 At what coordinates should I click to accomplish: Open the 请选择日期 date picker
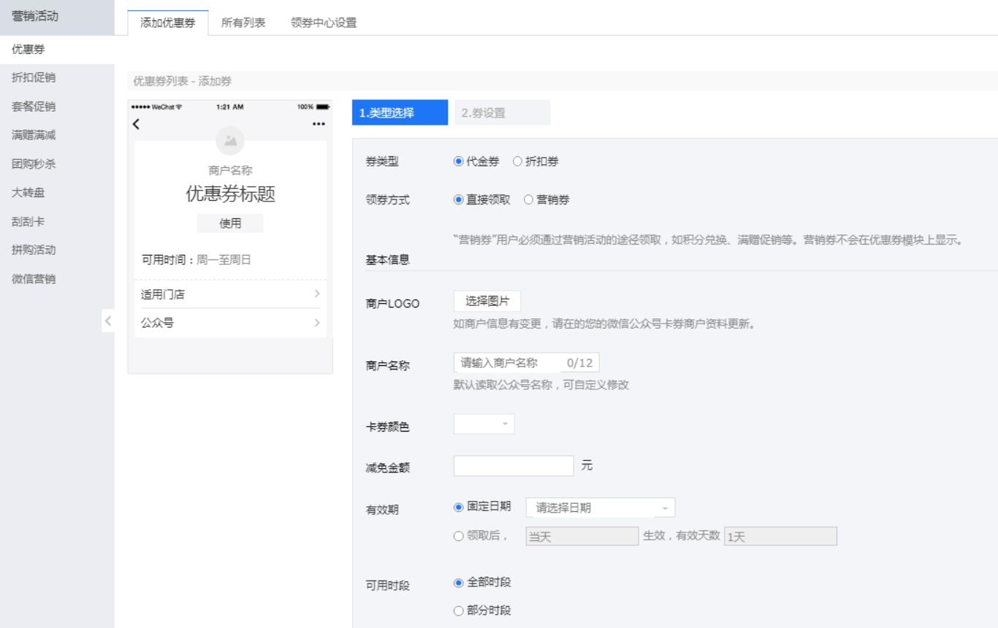tap(601, 508)
